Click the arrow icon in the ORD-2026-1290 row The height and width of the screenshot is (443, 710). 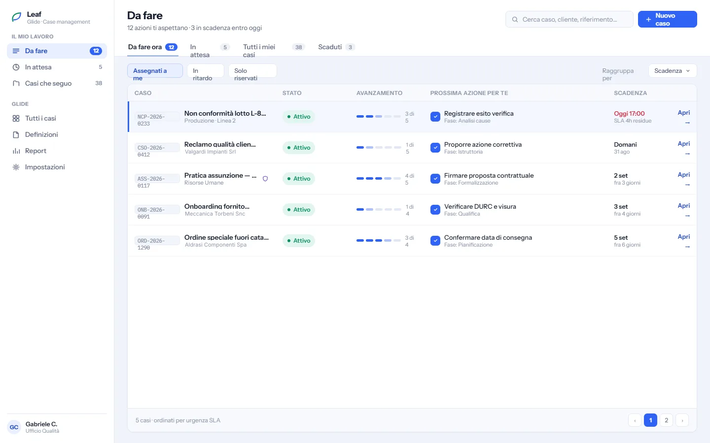(687, 247)
